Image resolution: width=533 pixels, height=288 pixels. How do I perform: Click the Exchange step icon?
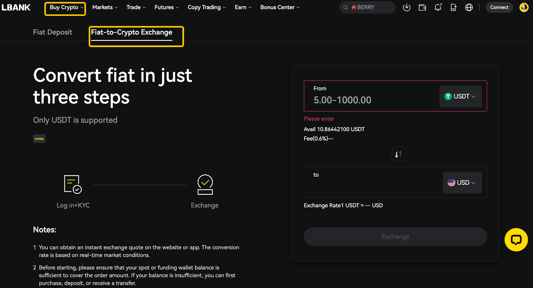tap(205, 185)
